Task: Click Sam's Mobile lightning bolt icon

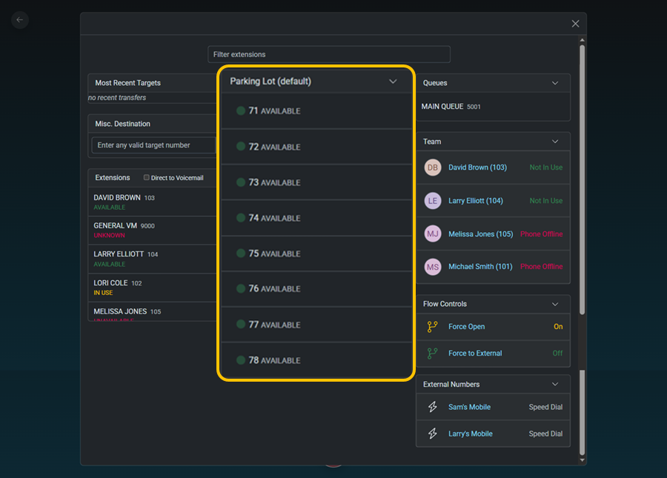Action: point(433,407)
